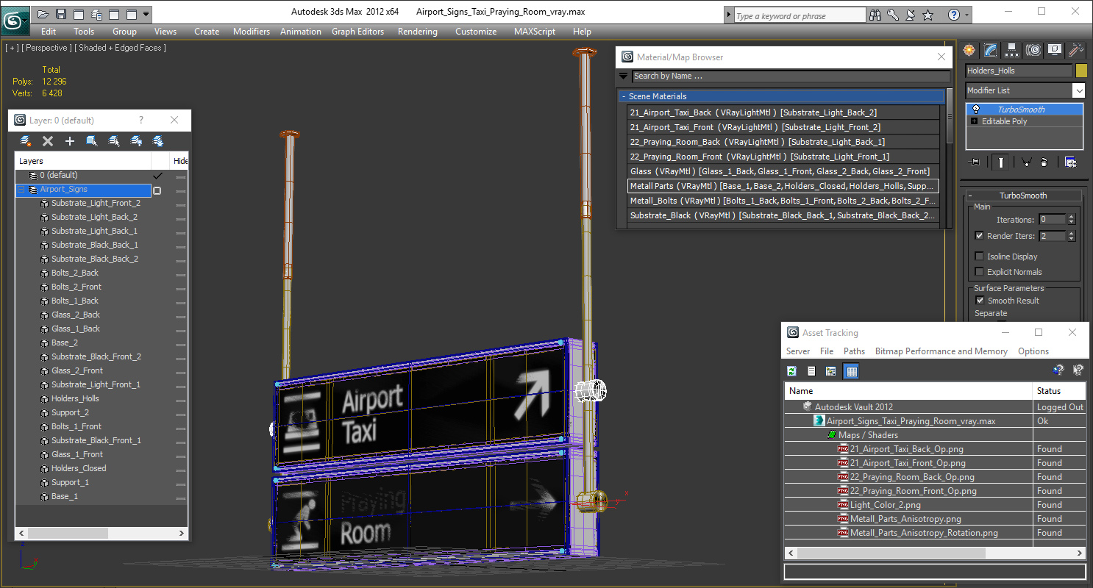Open the Graph Editors menu
The image size is (1093, 588).
coord(357,32)
